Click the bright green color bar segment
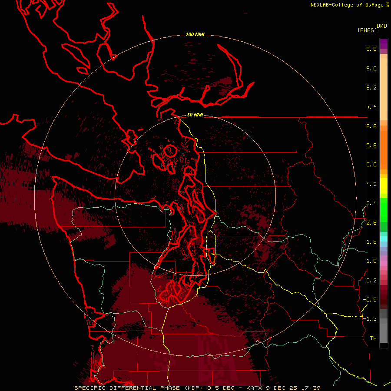Image resolution: width=391 pixels, height=391 pixels. (x=384, y=209)
